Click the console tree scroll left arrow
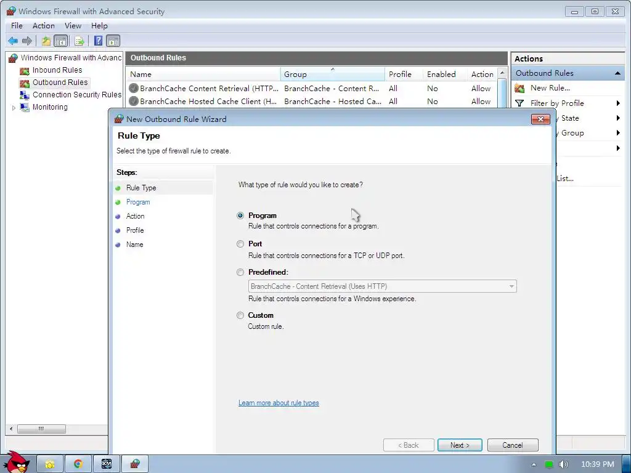631x473 pixels. tap(11, 429)
